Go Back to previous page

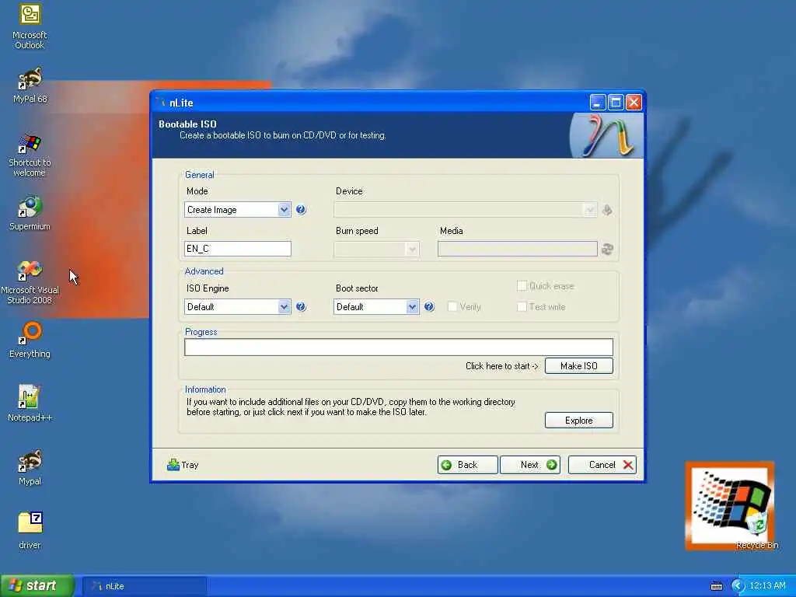[467, 465]
